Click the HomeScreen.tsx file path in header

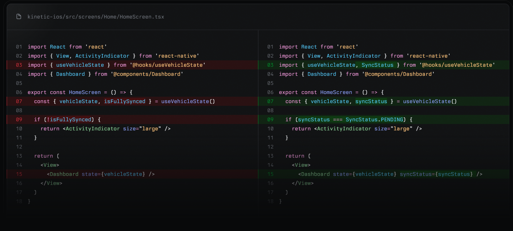coord(96,17)
